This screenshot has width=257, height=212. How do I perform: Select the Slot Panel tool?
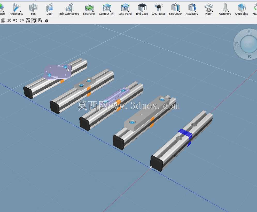[89, 9]
